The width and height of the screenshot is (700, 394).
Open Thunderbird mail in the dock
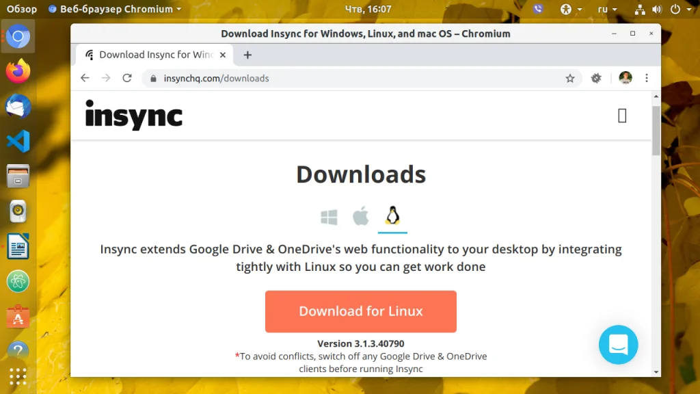click(18, 106)
